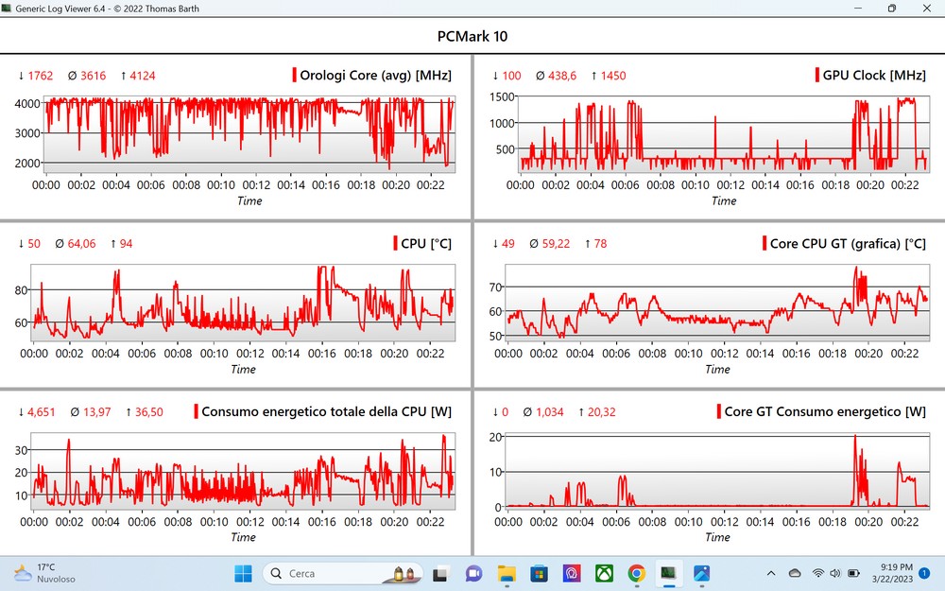
Task: Click the Generic Log Viewer title bar app icon
Action: 7,9
